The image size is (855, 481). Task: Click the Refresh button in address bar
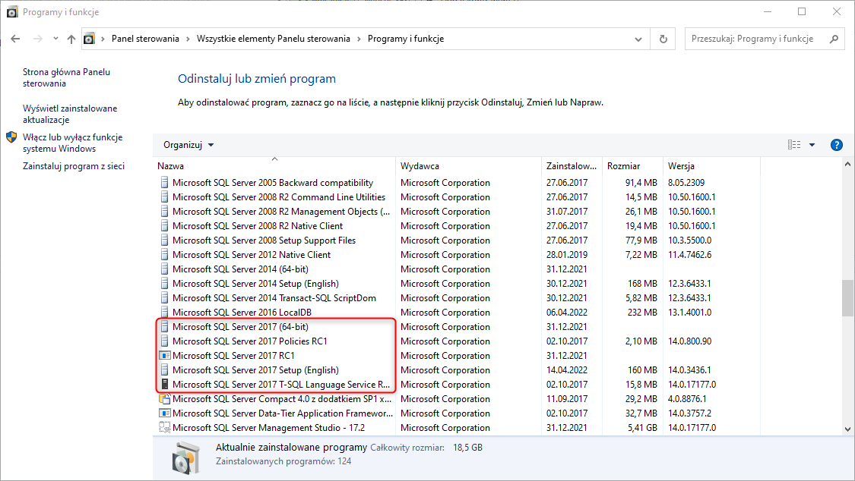(663, 39)
